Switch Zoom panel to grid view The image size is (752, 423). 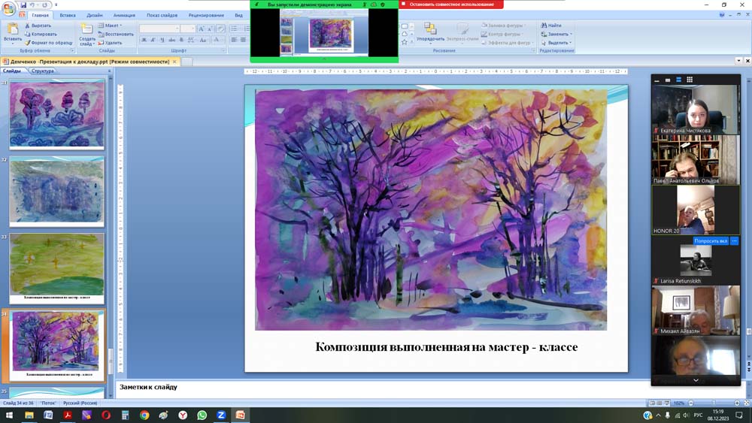click(x=690, y=80)
